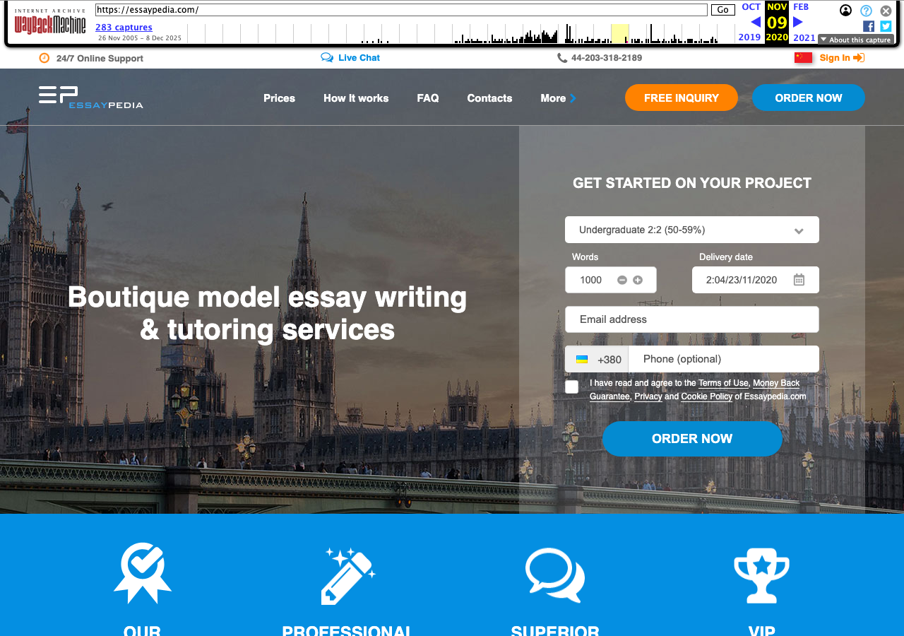Share capture on Twitter
Viewport: 904px width, 636px height.
point(886,26)
